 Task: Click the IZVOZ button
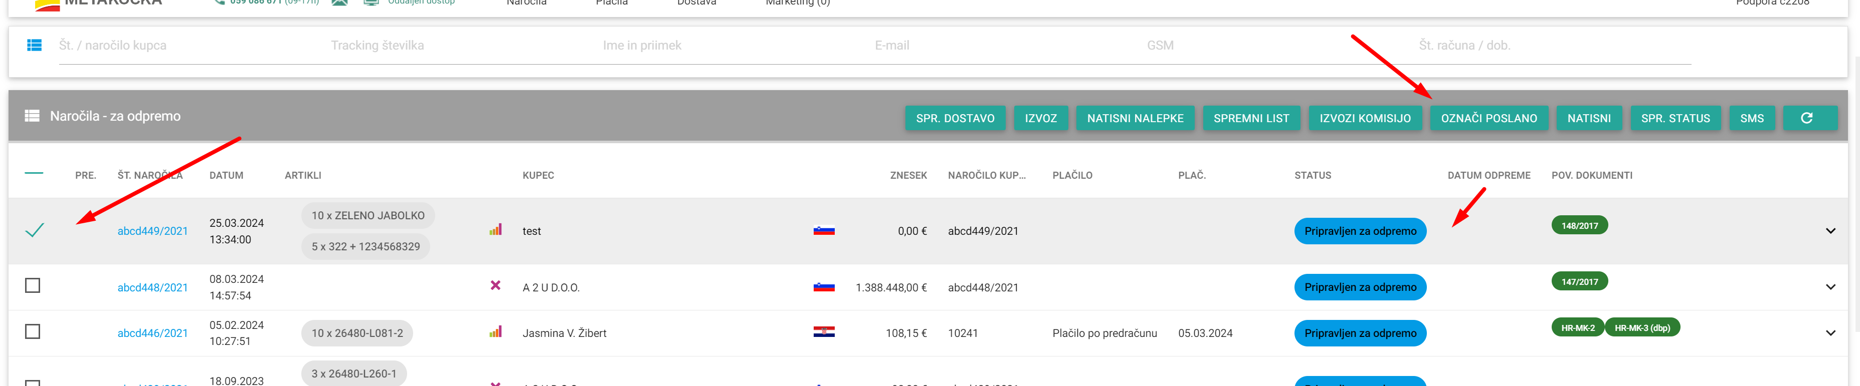click(x=1040, y=118)
